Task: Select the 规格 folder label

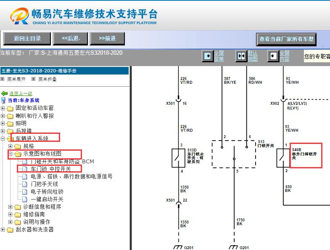Action: (29, 146)
